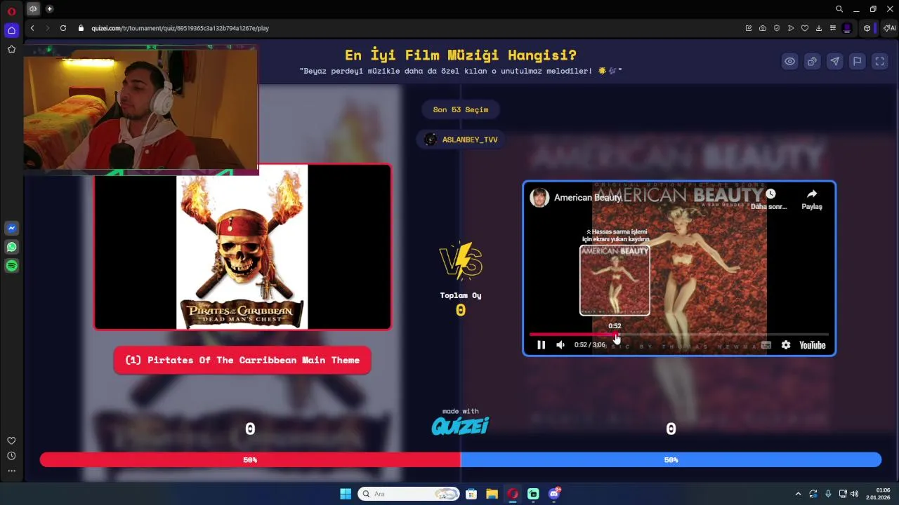Click the quiz copy link icon
Screen dimensions: 899x505
[x=813, y=61]
